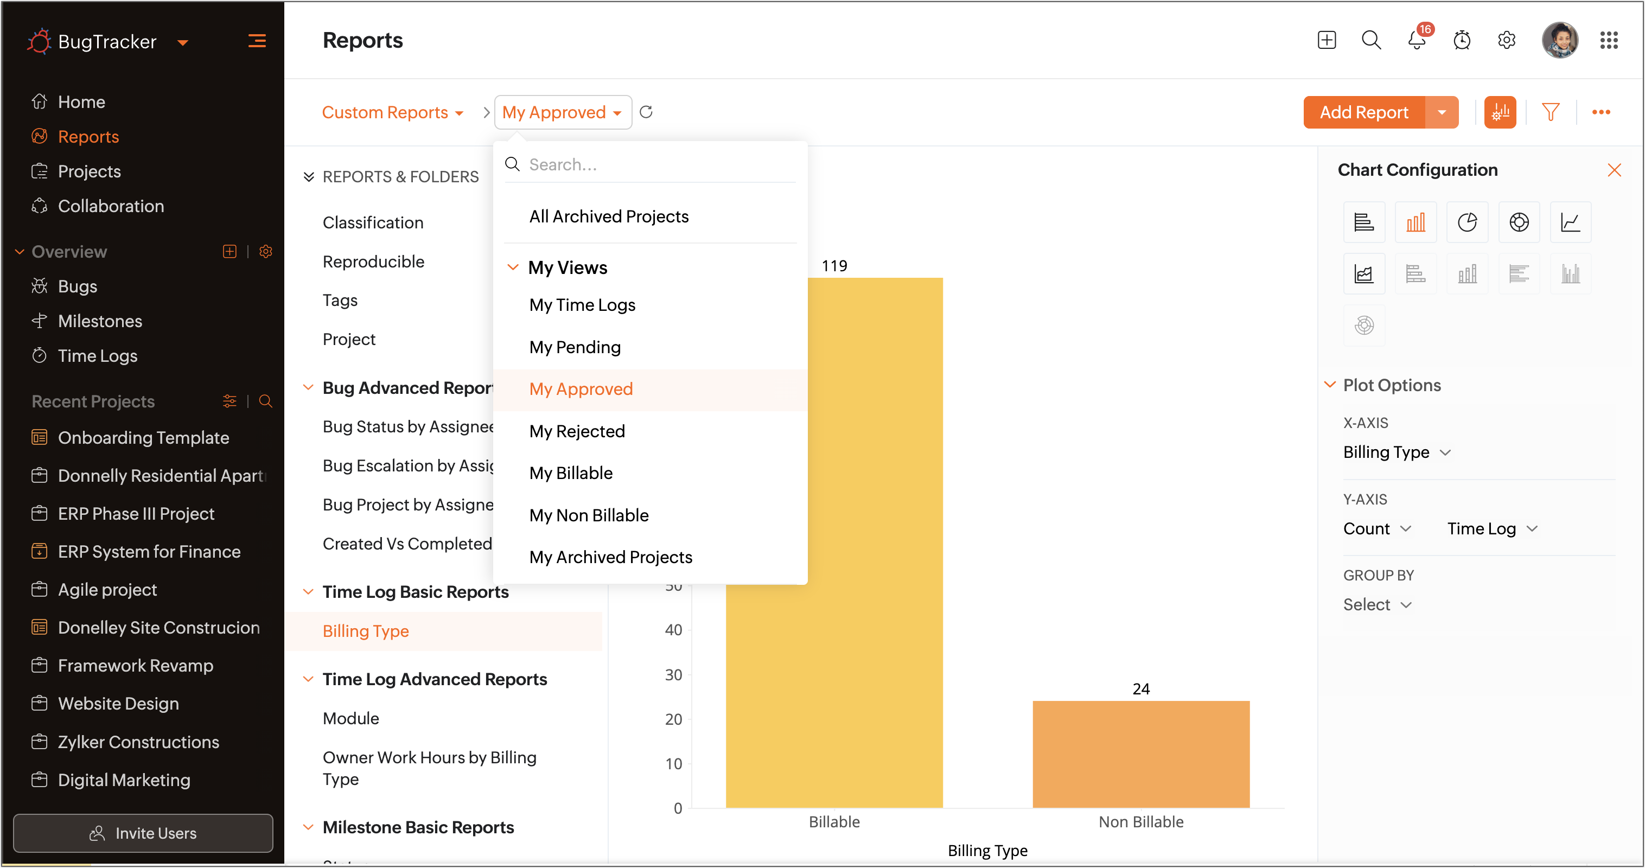Collapse the My Views section
Image resolution: width=1645 pixels, height=868 pixels.
(x=512, y=267)
